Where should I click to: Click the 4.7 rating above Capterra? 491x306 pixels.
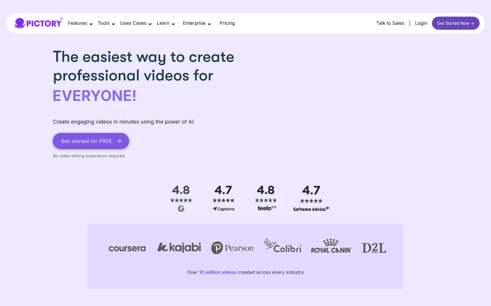(223, 190)
